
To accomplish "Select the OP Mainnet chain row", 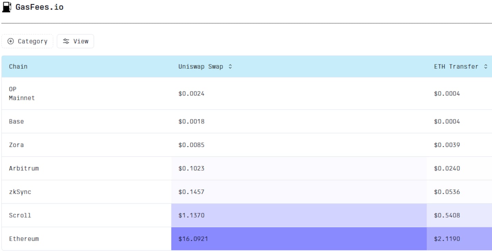I will coord(247,93).
